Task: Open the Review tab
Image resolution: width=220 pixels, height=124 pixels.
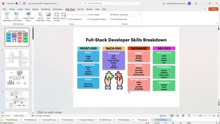Action: coord(89,9)
